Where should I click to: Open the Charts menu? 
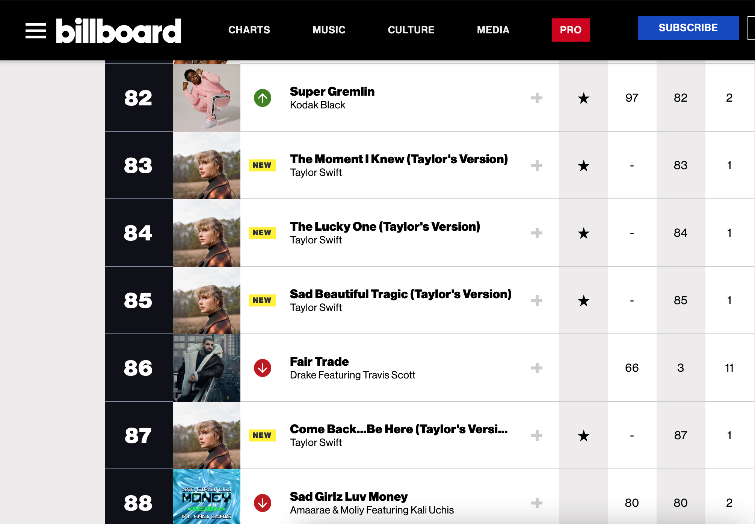pos(249,30)
